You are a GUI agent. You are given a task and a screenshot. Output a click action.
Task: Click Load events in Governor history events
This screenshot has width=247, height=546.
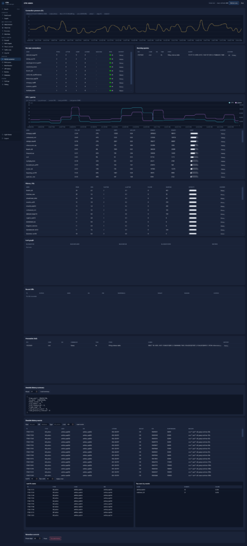click(80, 424)
